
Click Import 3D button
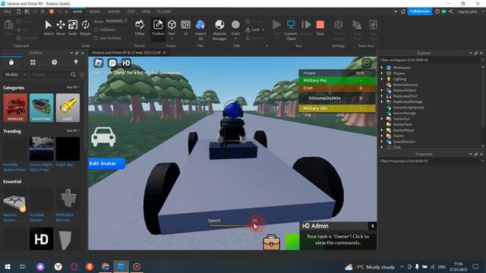[x=200, y=30]
